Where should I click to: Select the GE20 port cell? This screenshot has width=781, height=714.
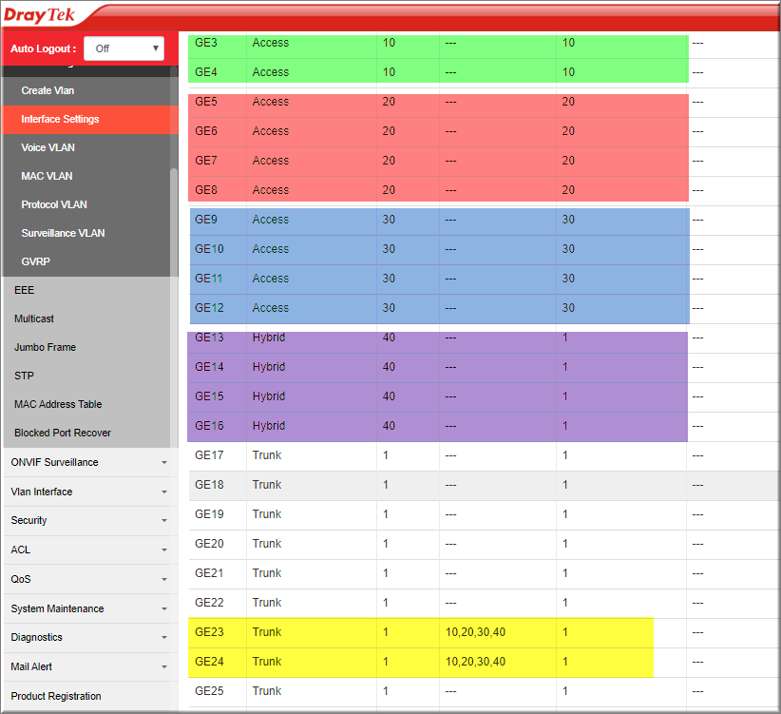click(218, 544)
